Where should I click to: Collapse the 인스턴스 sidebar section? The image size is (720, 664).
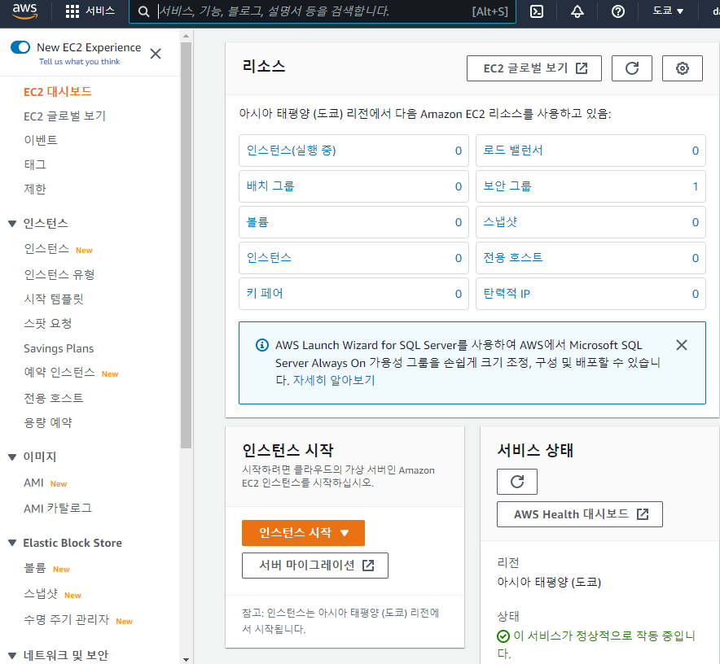pos(12,224)
